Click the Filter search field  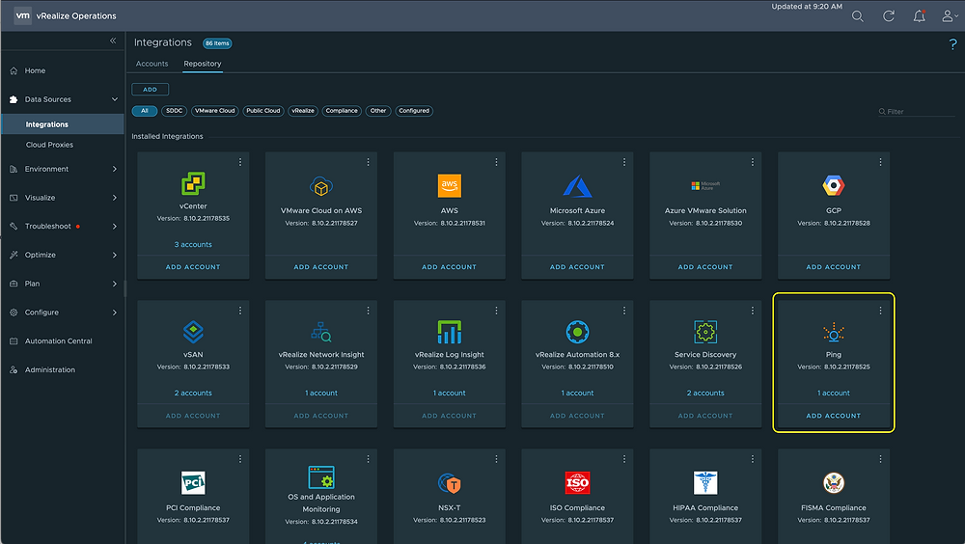point(917,111)
